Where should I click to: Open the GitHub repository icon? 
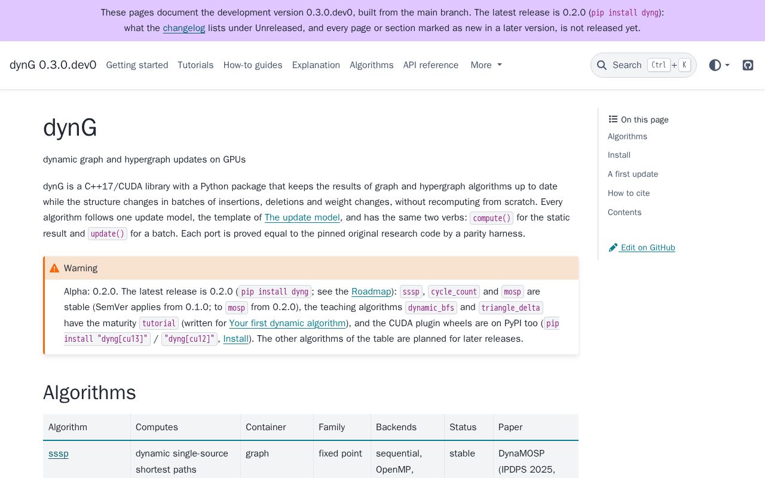[748, 65]
